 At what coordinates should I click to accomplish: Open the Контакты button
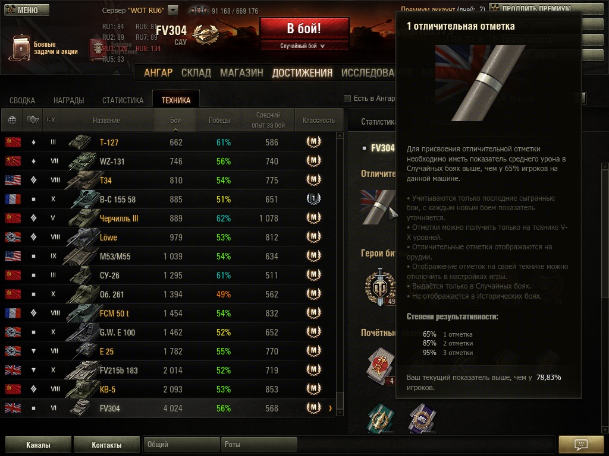pyautogui.click(x=106, y=444)
